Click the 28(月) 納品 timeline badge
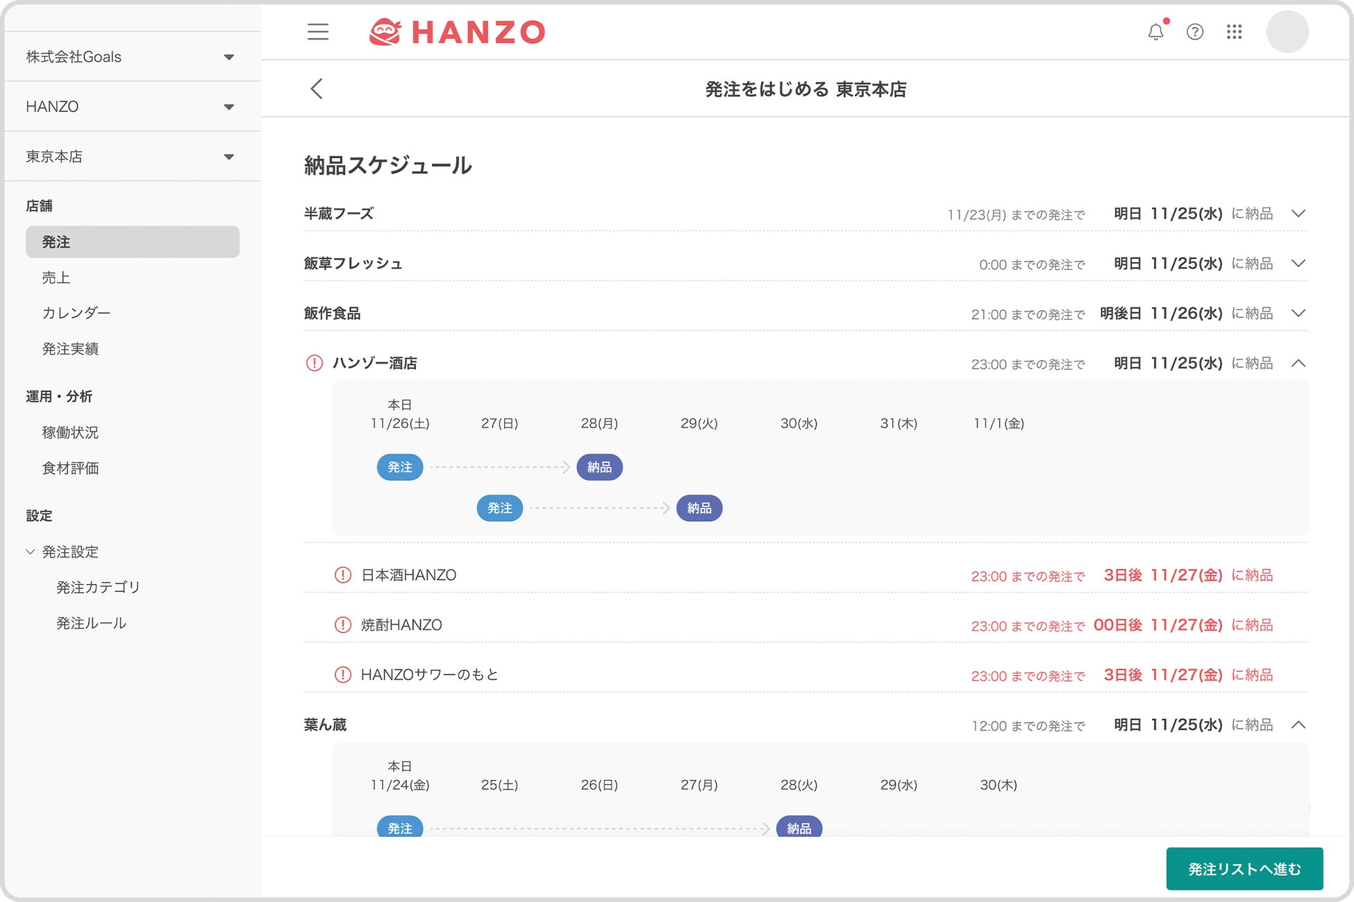 click(599, 468)
